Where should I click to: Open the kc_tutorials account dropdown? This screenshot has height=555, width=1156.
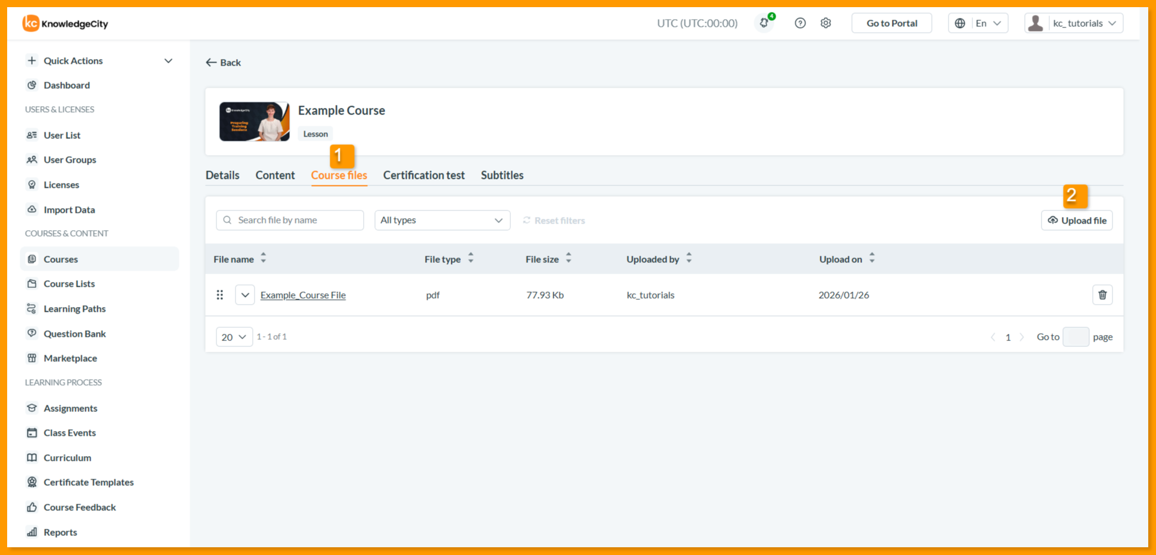click(x=1074, y=23)
